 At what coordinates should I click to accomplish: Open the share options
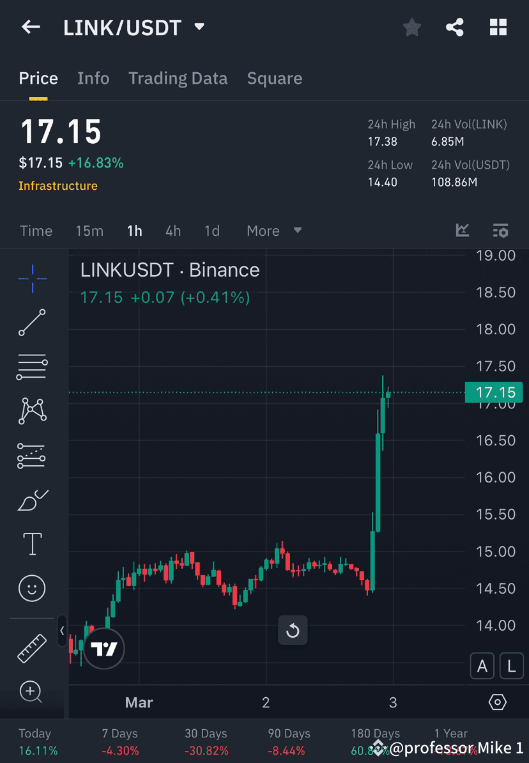[455, 27]
